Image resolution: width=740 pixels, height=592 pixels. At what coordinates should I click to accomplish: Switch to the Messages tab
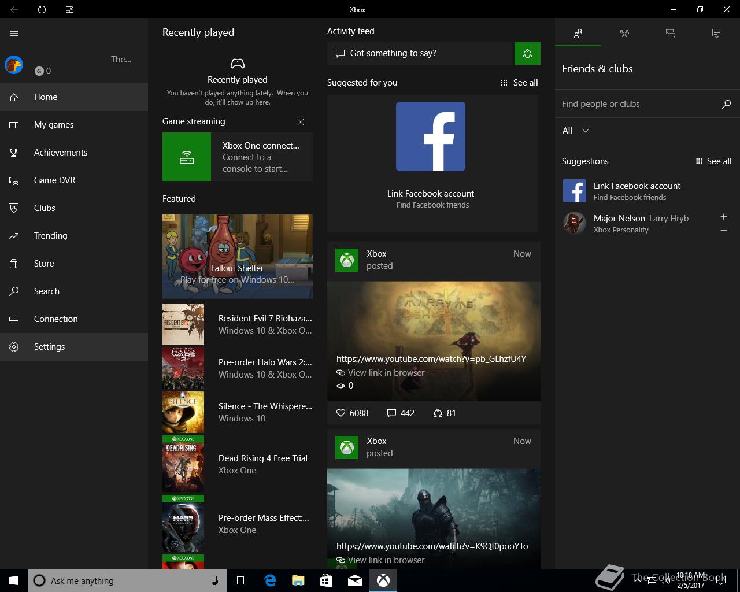point(671,34)
